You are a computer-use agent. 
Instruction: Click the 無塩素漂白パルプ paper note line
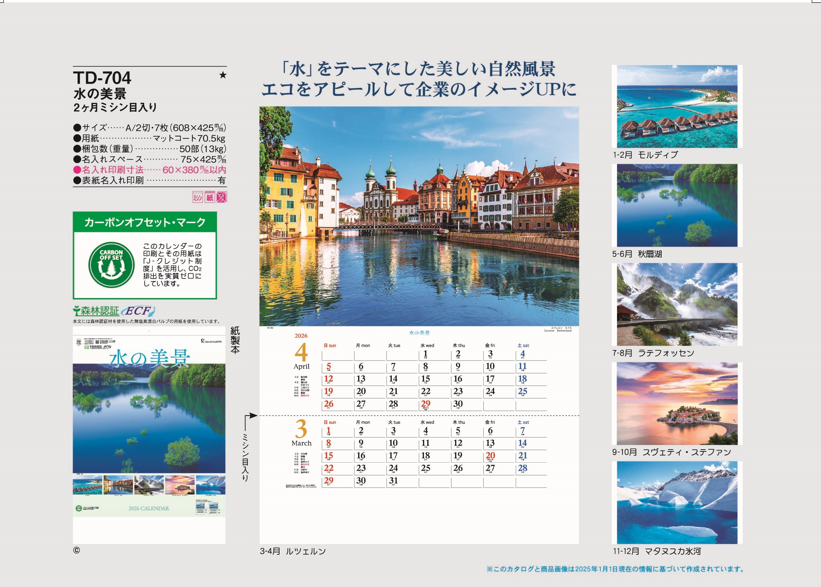point(146,321)
